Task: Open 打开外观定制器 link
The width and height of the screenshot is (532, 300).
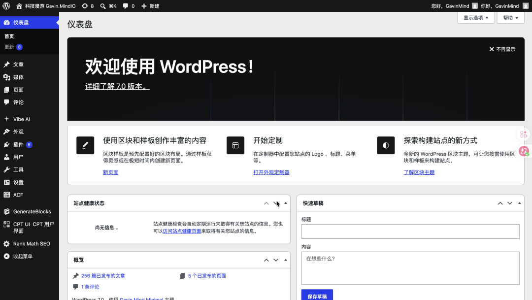Action: [x=271, y=172]
